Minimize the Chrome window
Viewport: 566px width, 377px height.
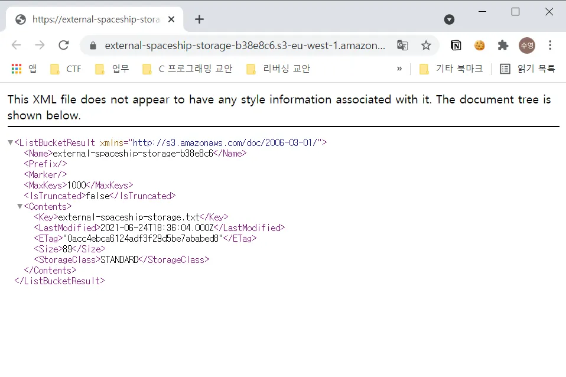coord(482,12)
